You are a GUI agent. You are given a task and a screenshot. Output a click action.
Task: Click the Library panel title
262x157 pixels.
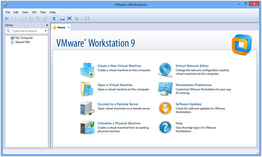(x=9, y=25)
